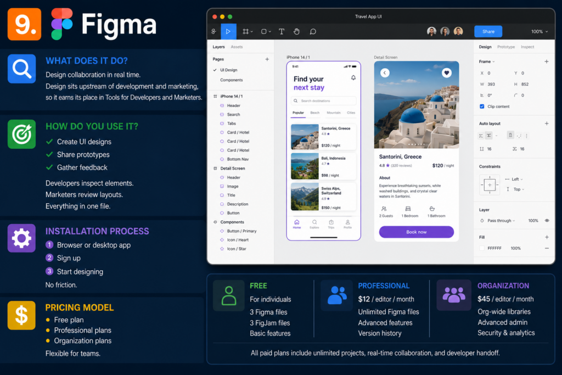Image resolution: width=562 pixels, height=375 pixels.
Task: Click the fill opacity 100% value
Action: pos(516,249)
